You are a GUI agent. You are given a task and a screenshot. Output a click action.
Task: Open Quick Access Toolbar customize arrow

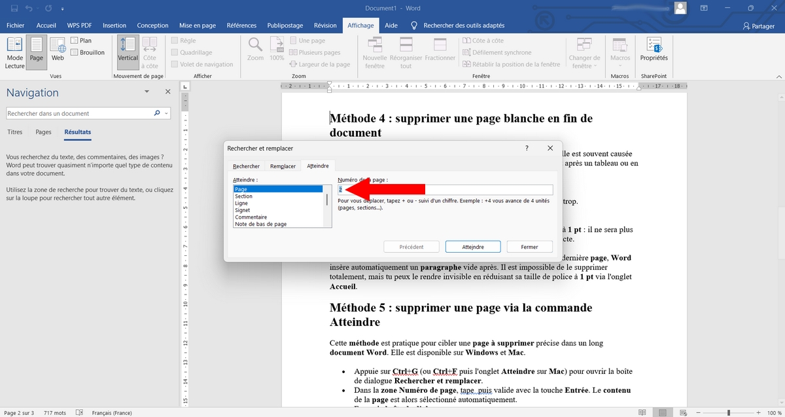click(64, 9)
